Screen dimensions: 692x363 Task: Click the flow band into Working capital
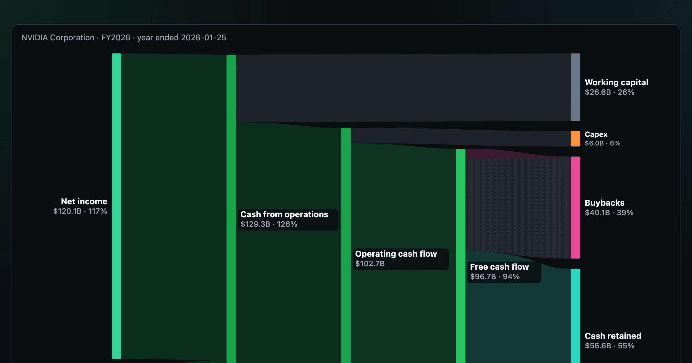[403, 88]
